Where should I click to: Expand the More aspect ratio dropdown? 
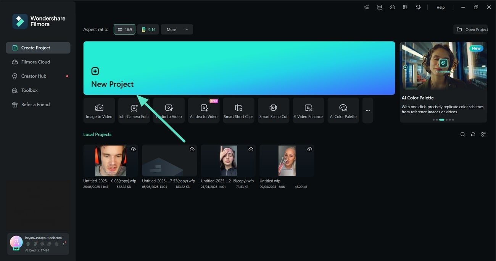[x=177, y=29]
